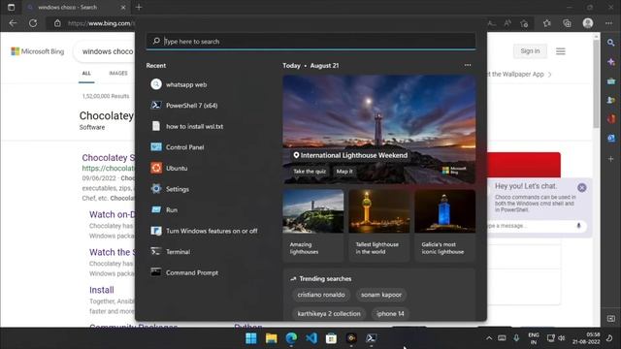Viewport: 621px width, 349px height.
Task: Open Edge profile avatar
Action: (588, 23)
